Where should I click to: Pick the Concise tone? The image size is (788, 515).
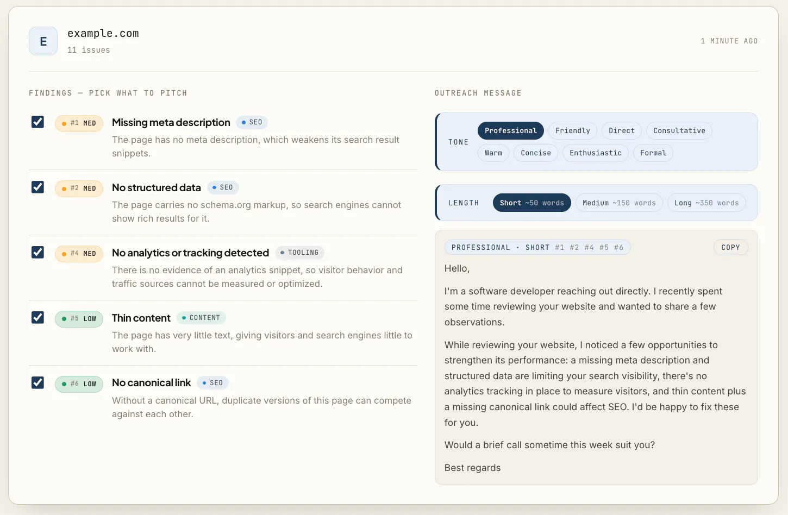pos(536,153)
